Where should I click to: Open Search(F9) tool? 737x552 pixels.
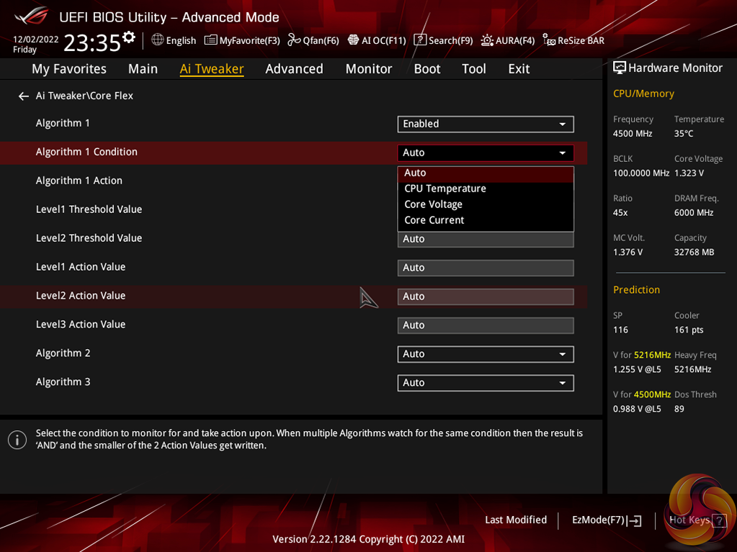coord(443,40)
